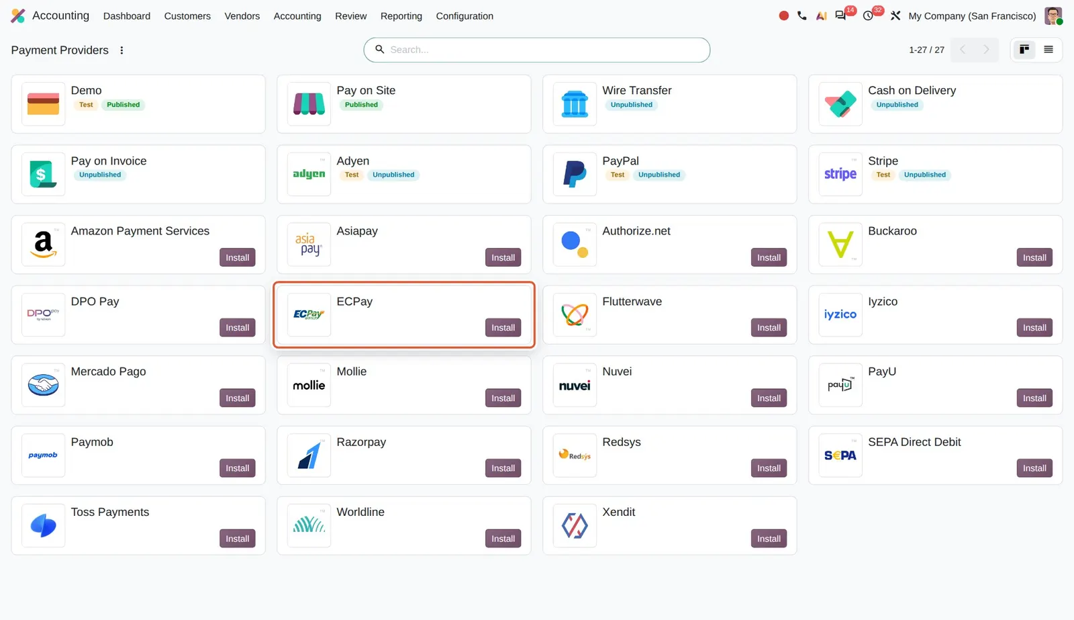Open the Customers menu
Screen dimensions: 1074x620
click(x=187, y=16)
